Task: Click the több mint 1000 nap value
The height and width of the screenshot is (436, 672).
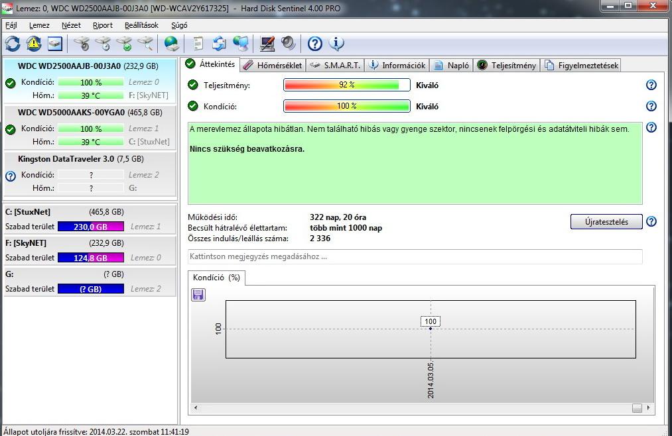Action: click(x=346, y=228)
